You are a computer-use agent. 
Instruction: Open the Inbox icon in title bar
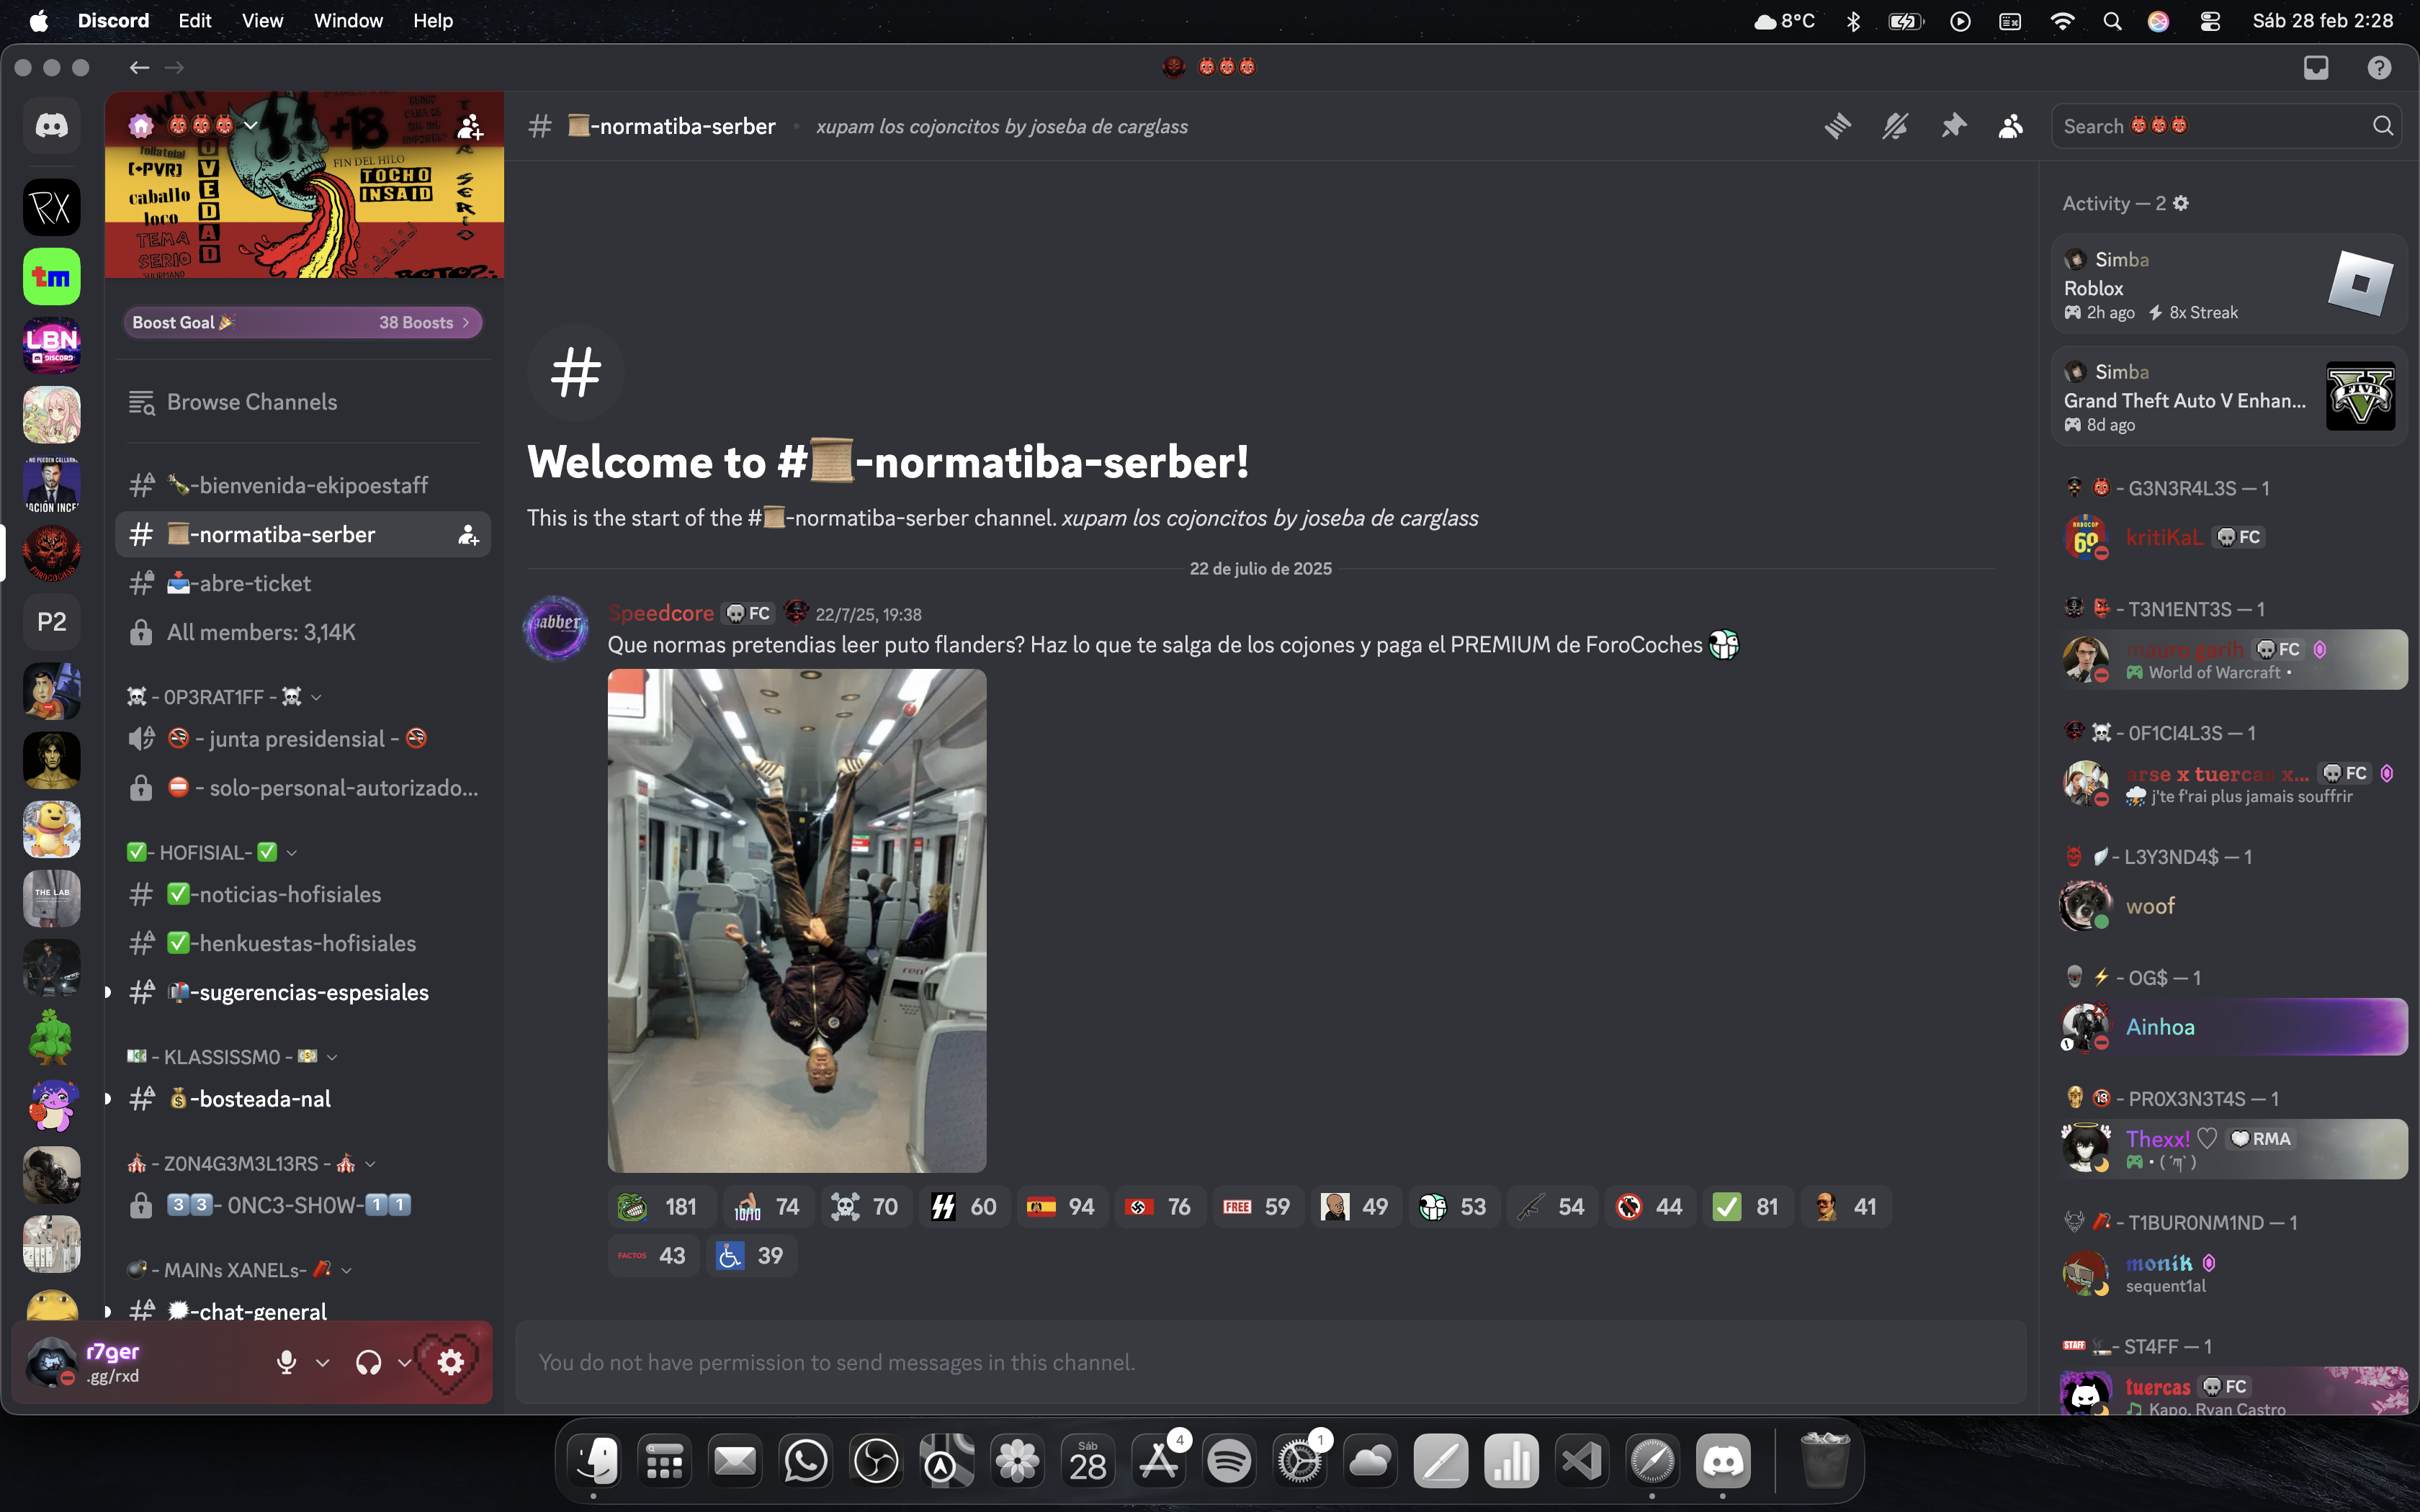2316,67
